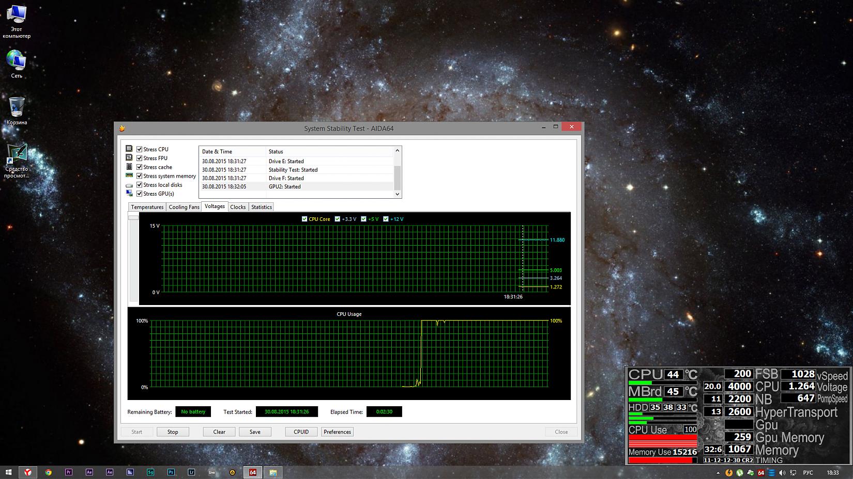Open the volume control in system tray
853x479 pixels.
pos(782,473)
